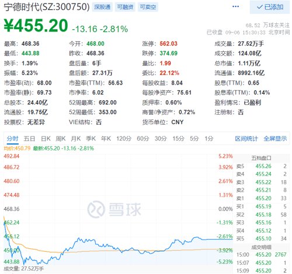
Task: Select the 1分 interval tab
Action: (209, 139)
